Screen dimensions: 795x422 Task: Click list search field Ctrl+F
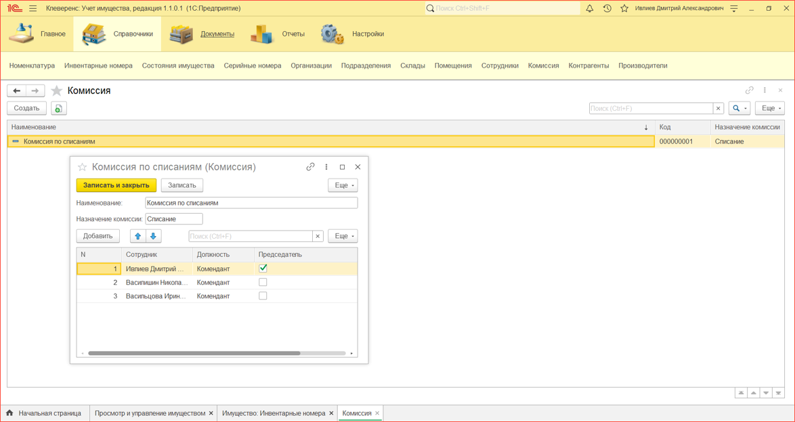click(651, 108)
